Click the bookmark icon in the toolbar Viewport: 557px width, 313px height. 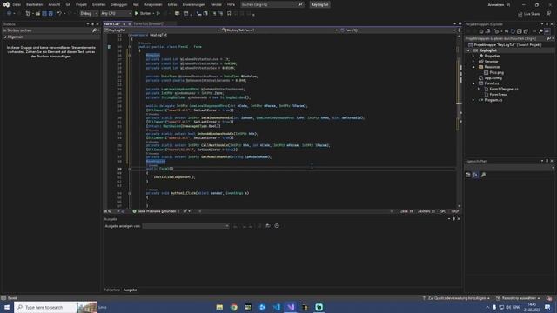pyautogui.click(x=229, y=14)
